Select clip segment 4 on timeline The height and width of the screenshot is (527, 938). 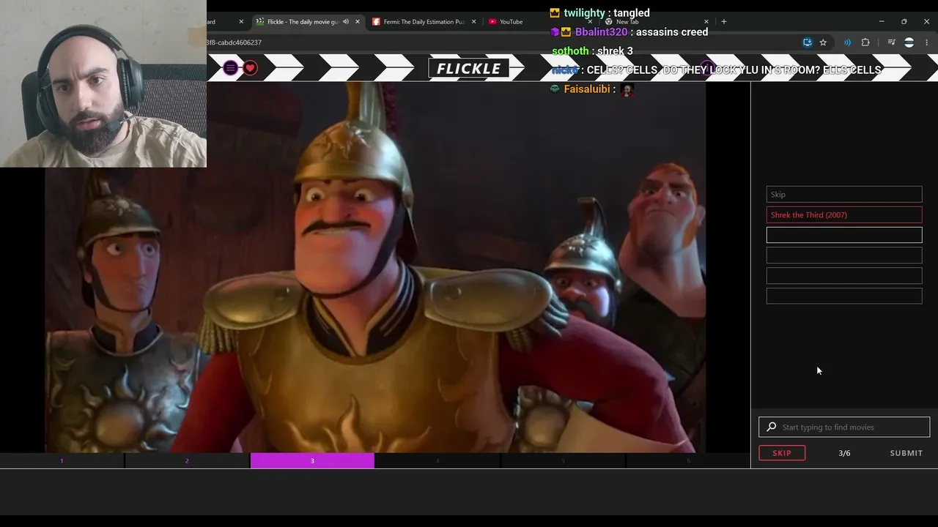437,461
